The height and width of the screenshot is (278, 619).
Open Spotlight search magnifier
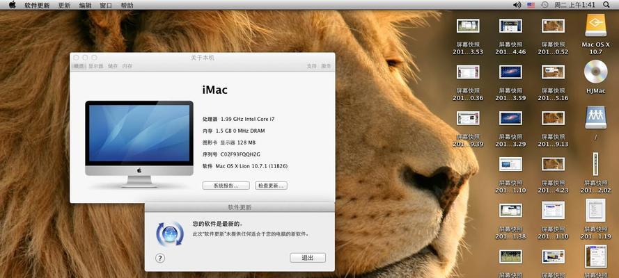point(606,5)
